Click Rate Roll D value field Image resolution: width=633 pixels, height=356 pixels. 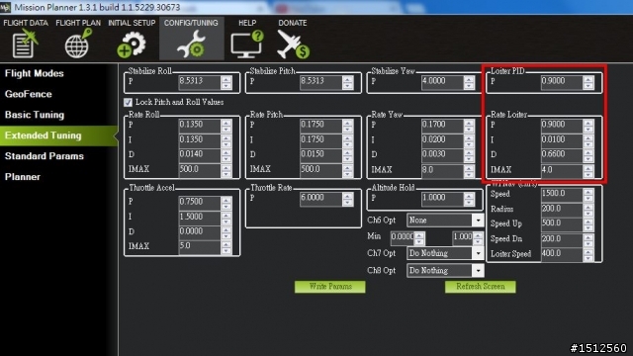(200, 155)
